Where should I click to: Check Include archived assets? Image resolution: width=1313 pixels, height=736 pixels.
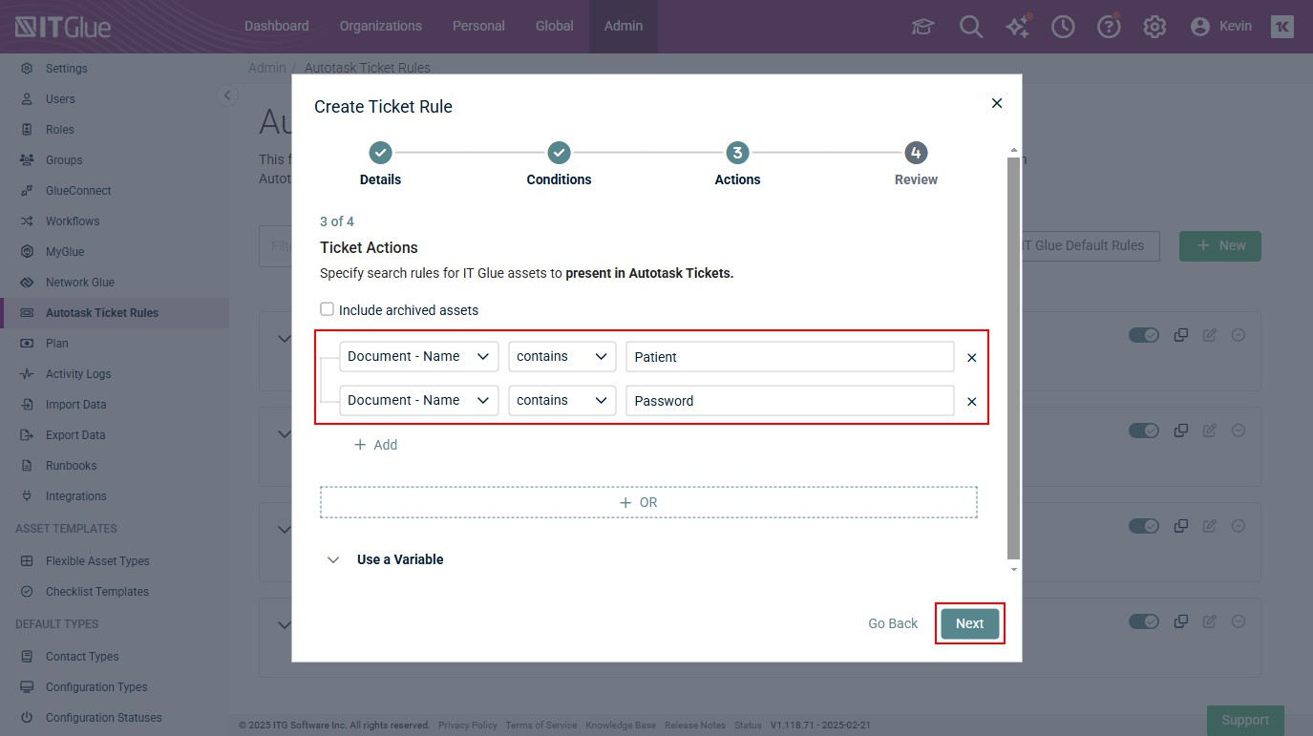pos(327,309)
